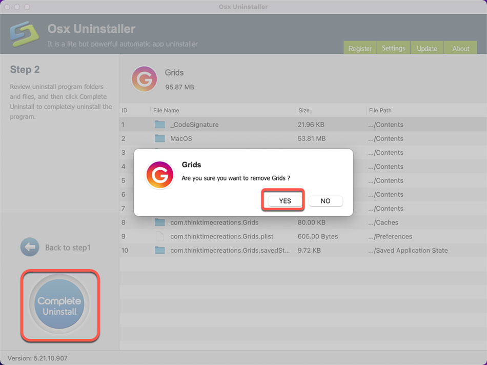Click the com.thinktimecreations.Grids.plist file icon
487x365 pixels.
(x=160, y=236)
